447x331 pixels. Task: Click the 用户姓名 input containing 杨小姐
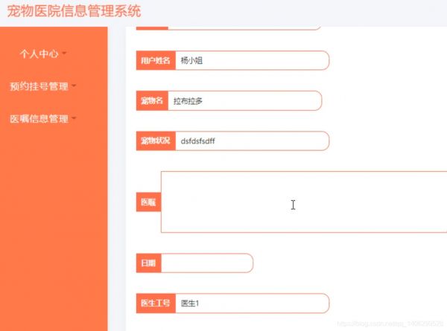point(253,60)
